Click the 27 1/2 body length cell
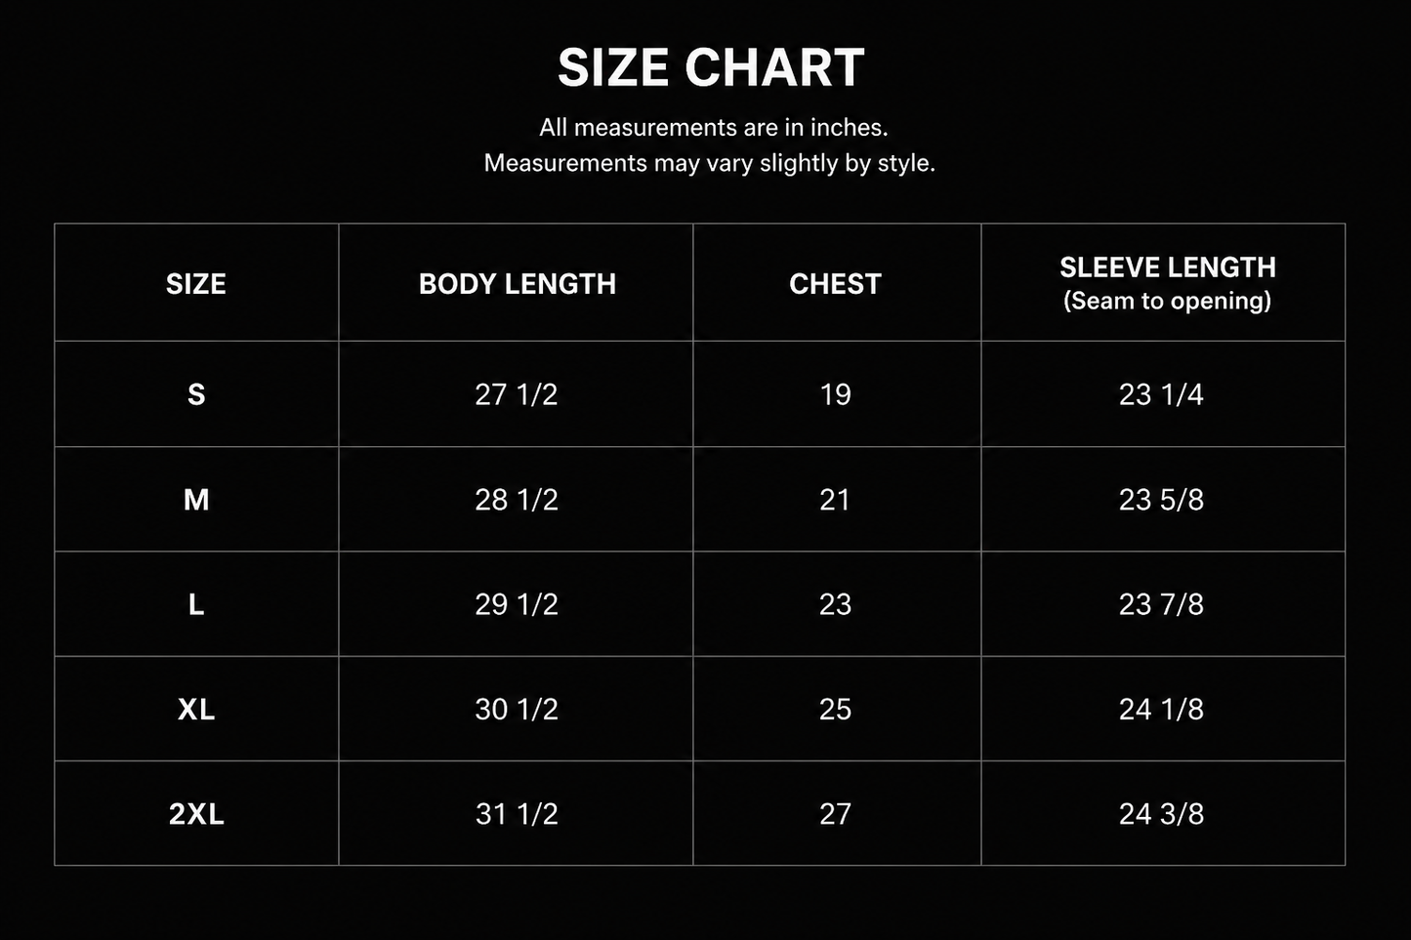Viewport: 1411px width, 940px height. 517,394
